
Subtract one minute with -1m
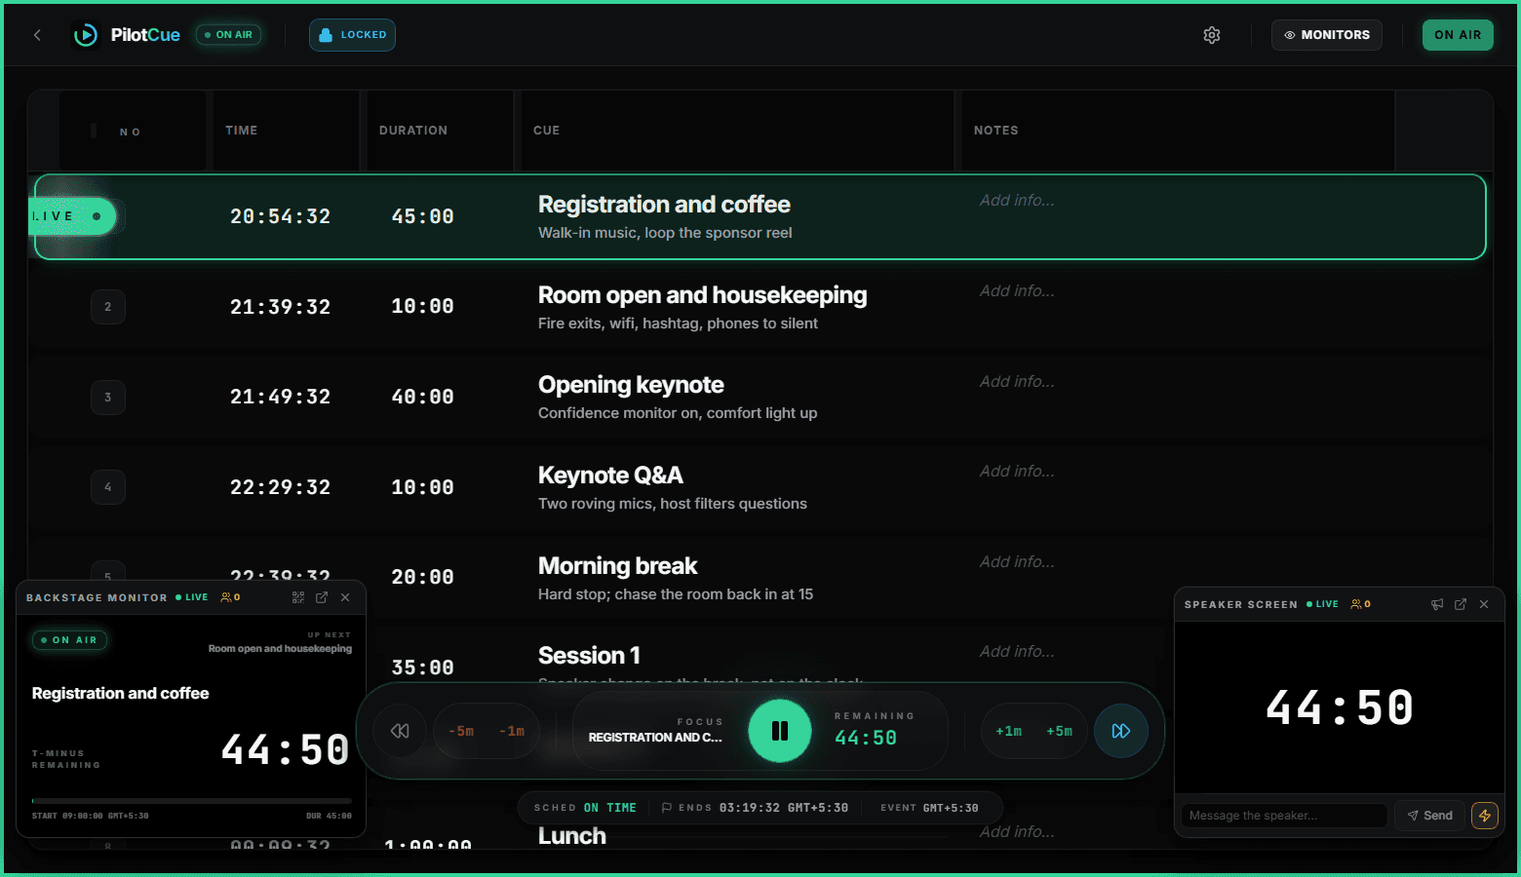512,731
